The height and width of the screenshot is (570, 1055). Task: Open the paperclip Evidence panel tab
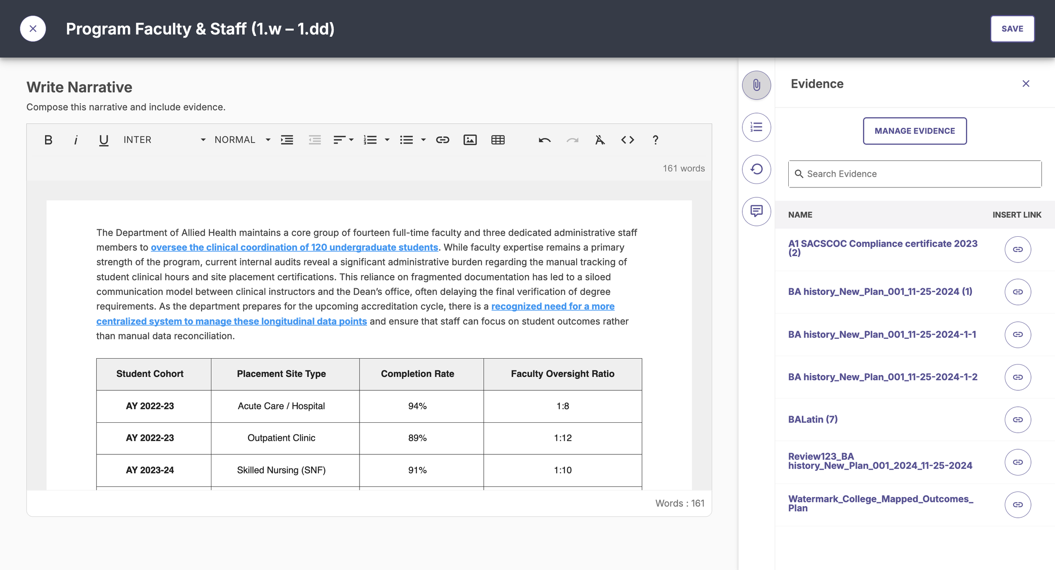click(756, 85)
